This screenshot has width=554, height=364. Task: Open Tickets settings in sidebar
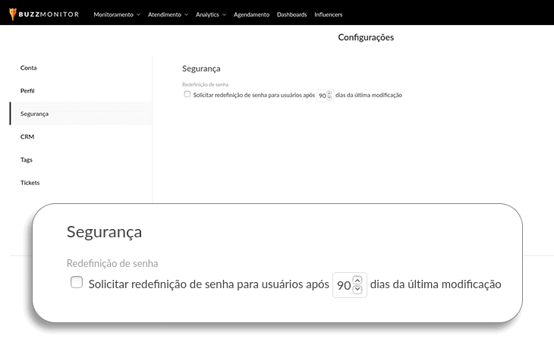coord(30,183)
